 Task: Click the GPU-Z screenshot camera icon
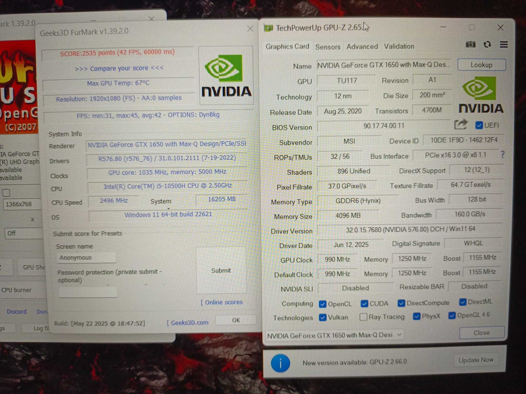[x=471, y=44]
